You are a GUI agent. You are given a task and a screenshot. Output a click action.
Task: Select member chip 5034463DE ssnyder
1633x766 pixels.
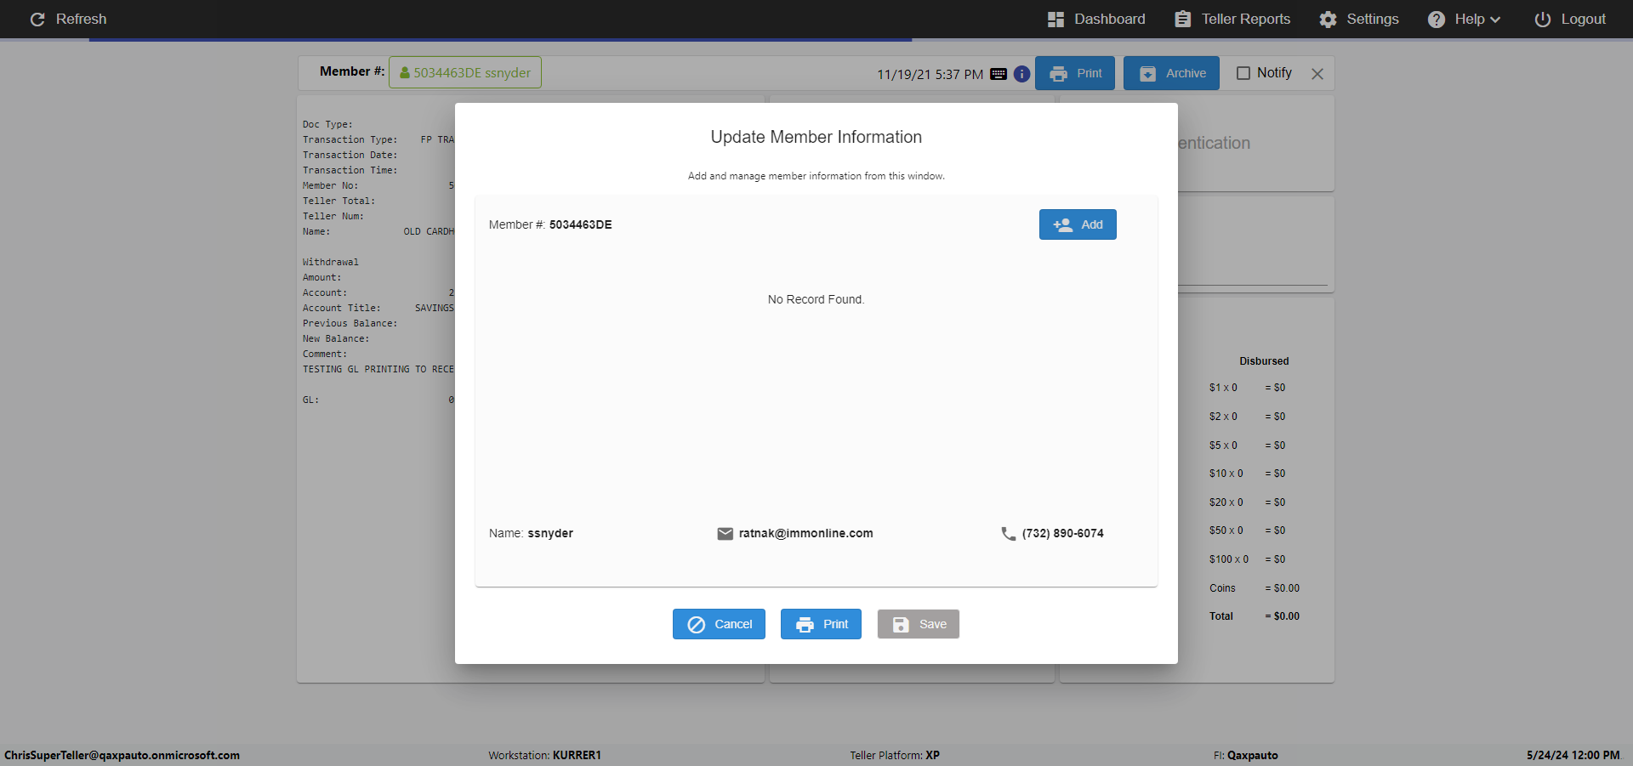click(x=465, y=72)
